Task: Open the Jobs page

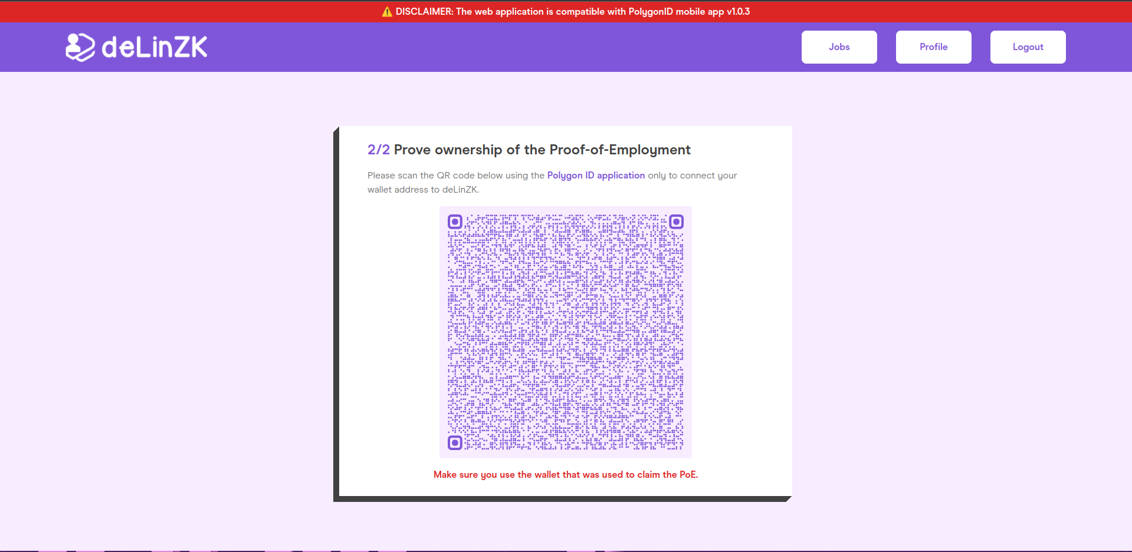Action: click(x=839, y=47)
